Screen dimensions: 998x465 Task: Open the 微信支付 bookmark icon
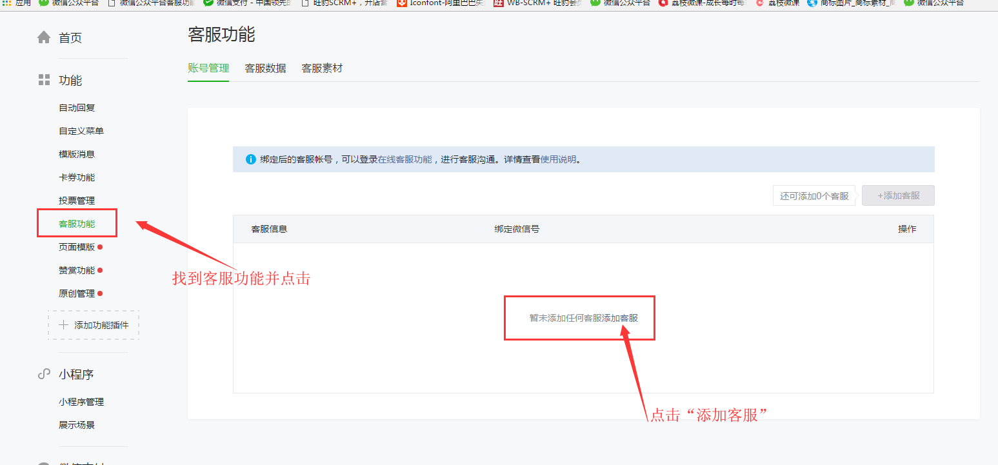pyautogui.click(x=208, y=3)
